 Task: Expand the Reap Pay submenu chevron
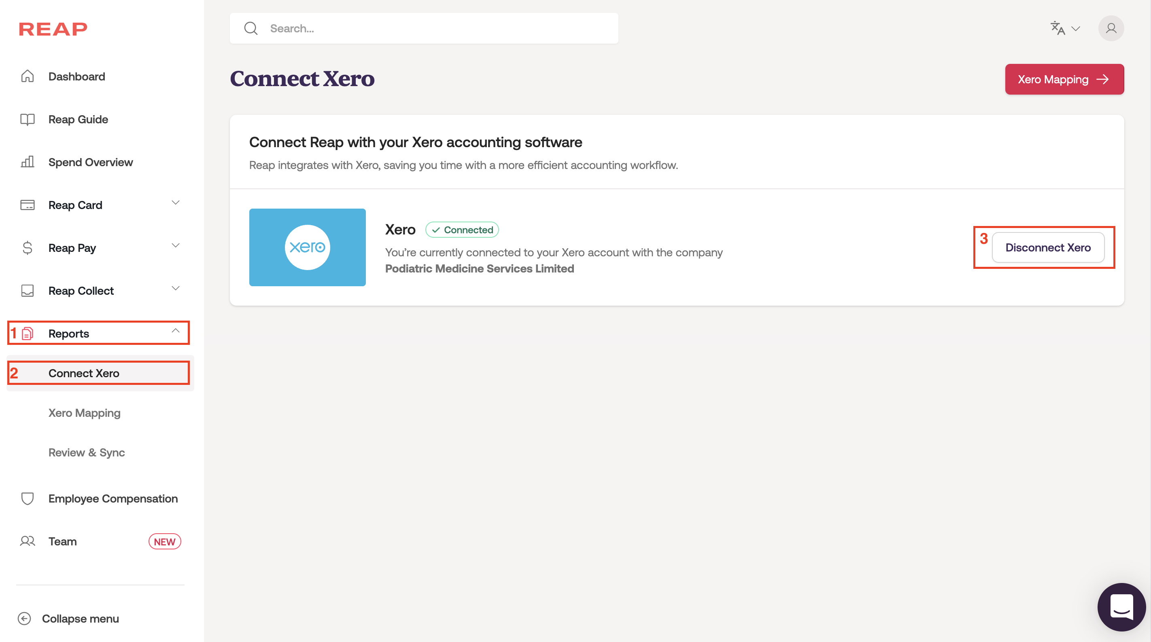click(176, 245)
